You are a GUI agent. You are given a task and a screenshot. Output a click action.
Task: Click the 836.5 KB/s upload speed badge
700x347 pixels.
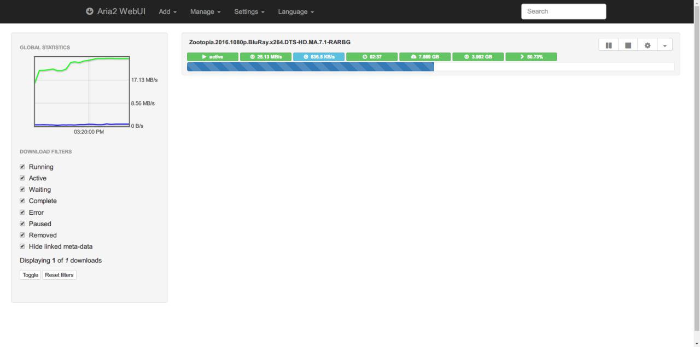tap(319, 57)
